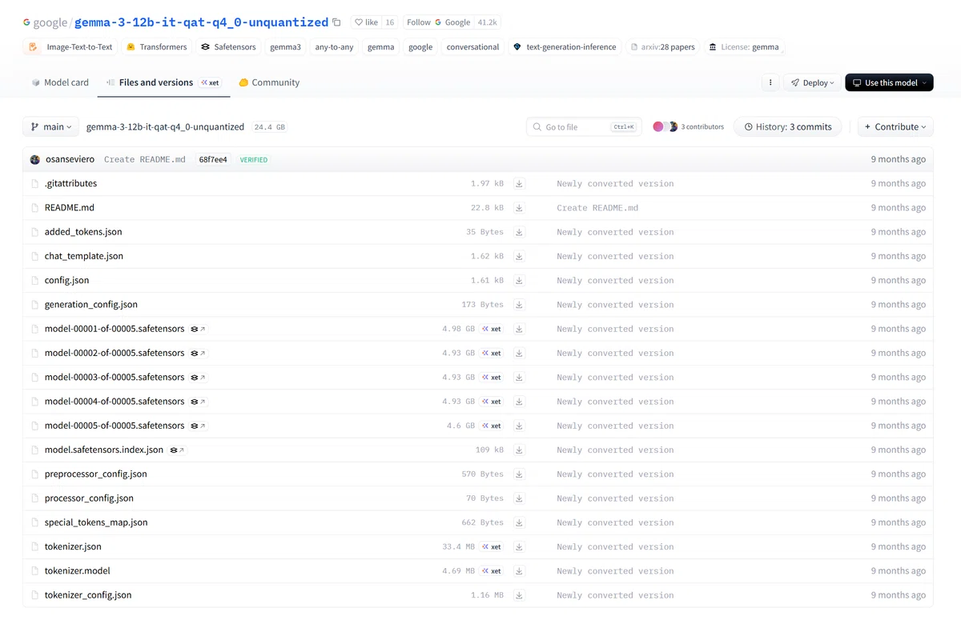Click the Safetensors tag

pyautogui.click(x=228, y=47)
